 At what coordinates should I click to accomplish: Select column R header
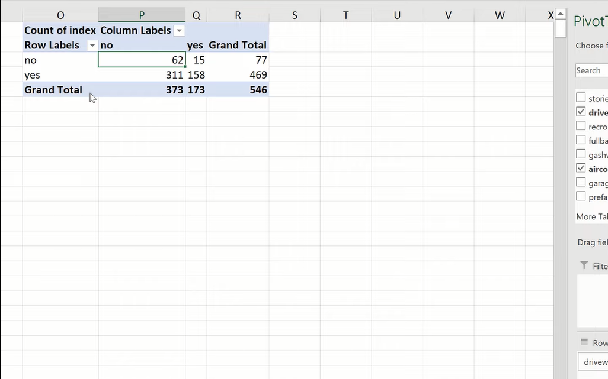click(238, 15)
